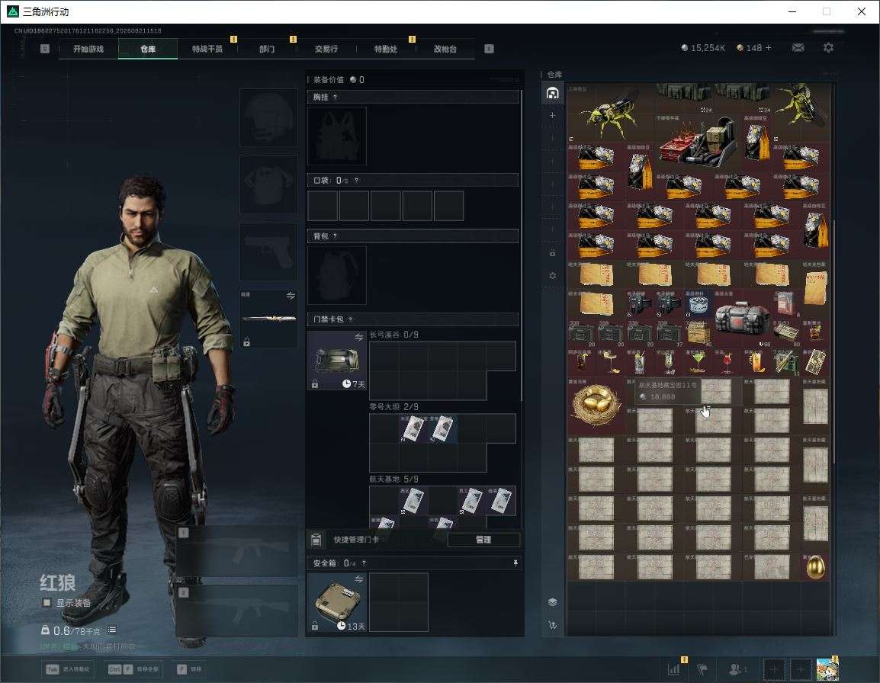Image resolution: width=880 pixels, height=683 pixels.
Task: Click the first empty pocket slot
Action: (x=323, y=205)
